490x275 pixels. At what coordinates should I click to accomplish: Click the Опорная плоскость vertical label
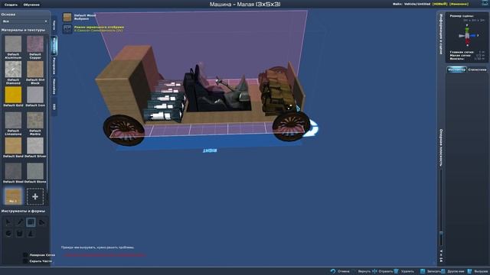[x=441, y=147]
